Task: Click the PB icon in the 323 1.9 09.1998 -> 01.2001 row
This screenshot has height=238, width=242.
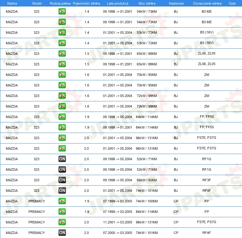Action: tap(62, 127)
